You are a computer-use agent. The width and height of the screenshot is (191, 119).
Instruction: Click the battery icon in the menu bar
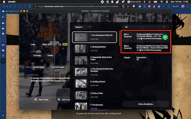[155, 2]
